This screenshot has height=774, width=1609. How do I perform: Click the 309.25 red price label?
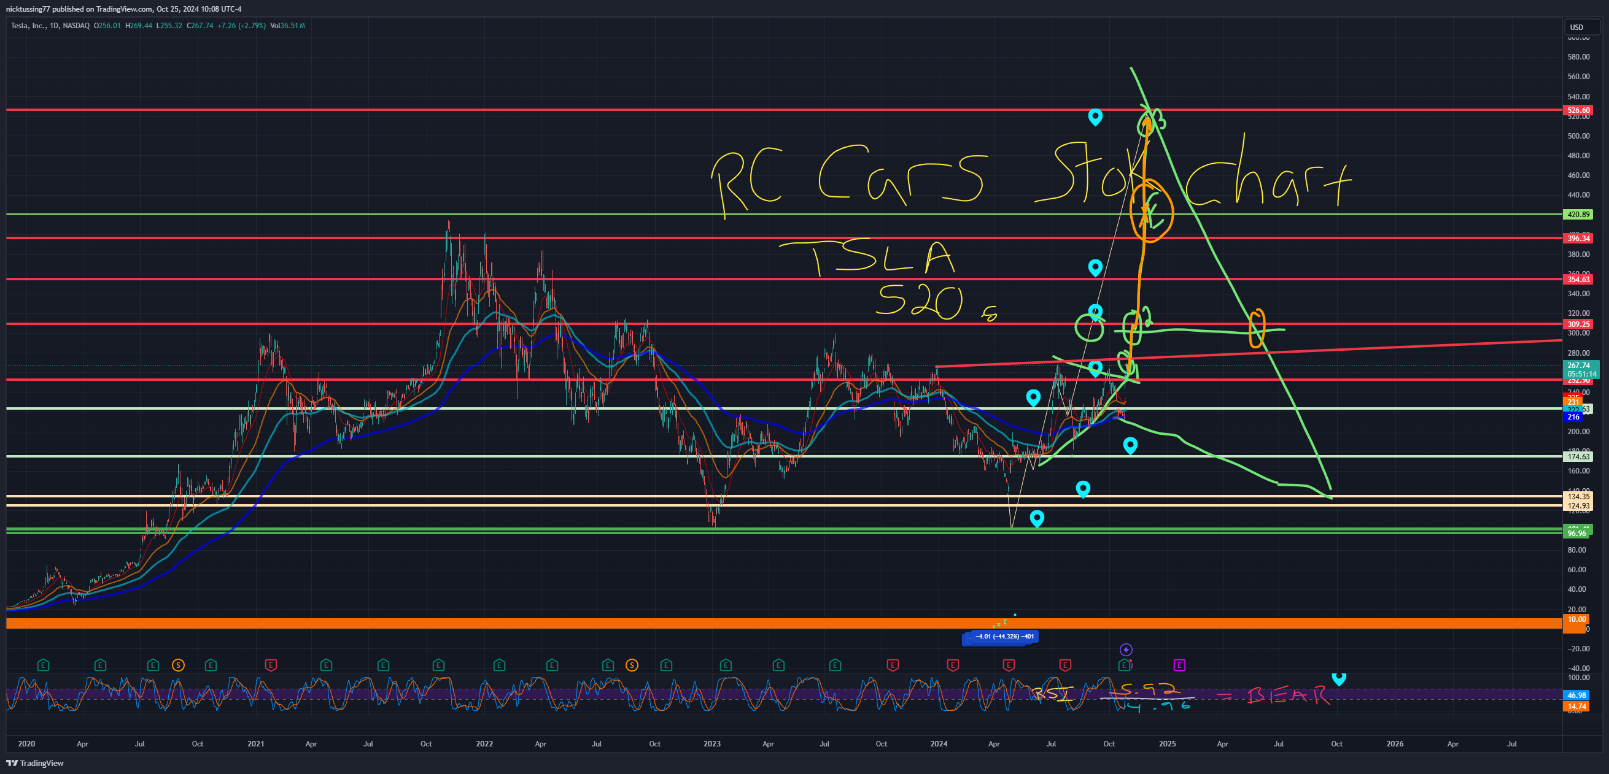[1578, 324]
